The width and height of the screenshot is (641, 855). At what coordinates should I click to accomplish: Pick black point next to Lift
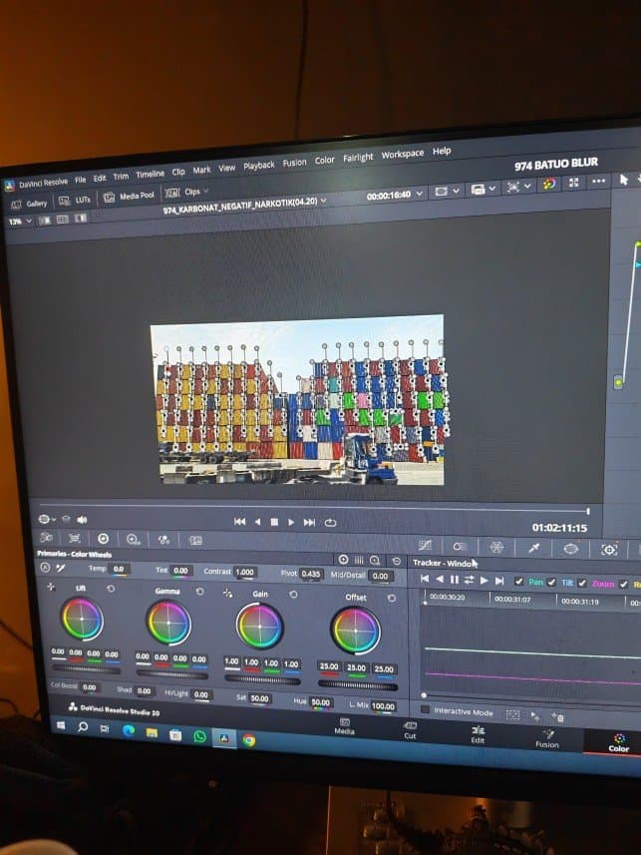point(51,587)
